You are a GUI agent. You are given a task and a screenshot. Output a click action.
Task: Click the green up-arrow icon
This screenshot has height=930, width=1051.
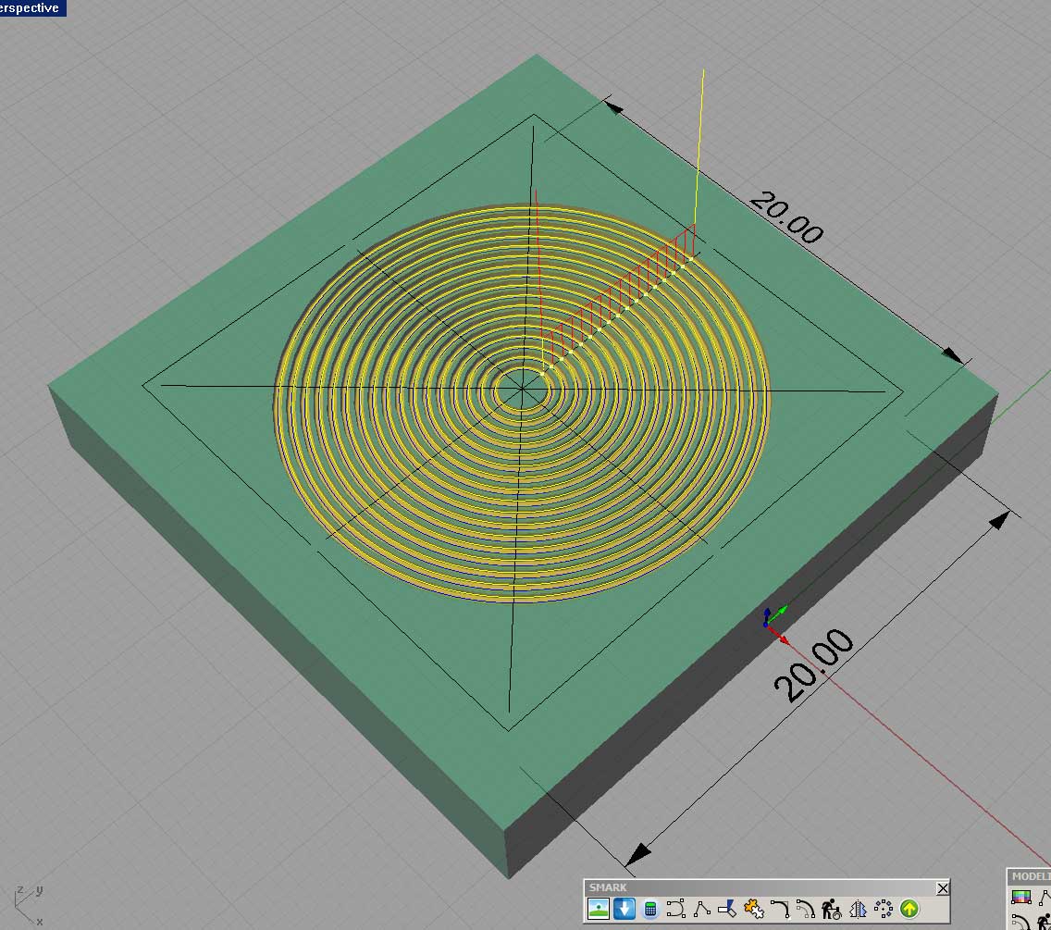[x=909, y=909]
